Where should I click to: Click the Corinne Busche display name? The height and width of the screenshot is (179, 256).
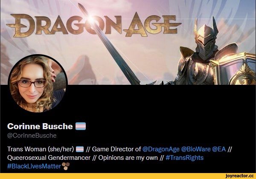tap(40, 126)
